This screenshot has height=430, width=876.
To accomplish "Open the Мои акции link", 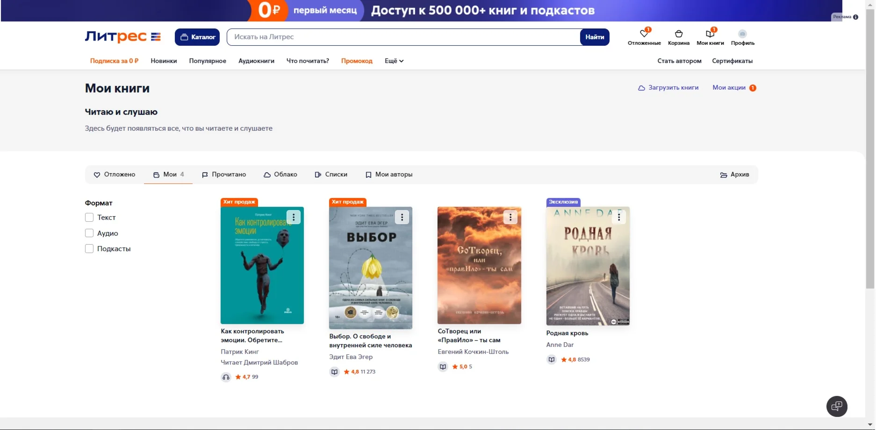I will (729, 88).
